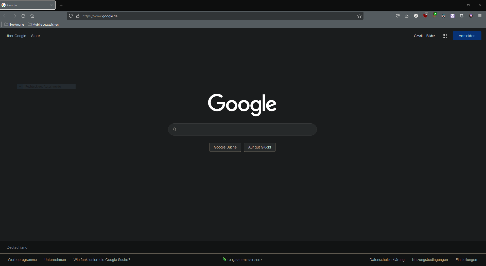The height and width of the screenshot is (266, 486).
Task: Click the address bar URL
Action: tap(100, 16)
